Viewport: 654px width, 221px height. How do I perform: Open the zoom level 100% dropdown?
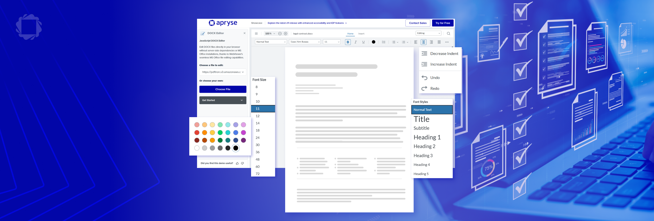(x=270, y=33)
